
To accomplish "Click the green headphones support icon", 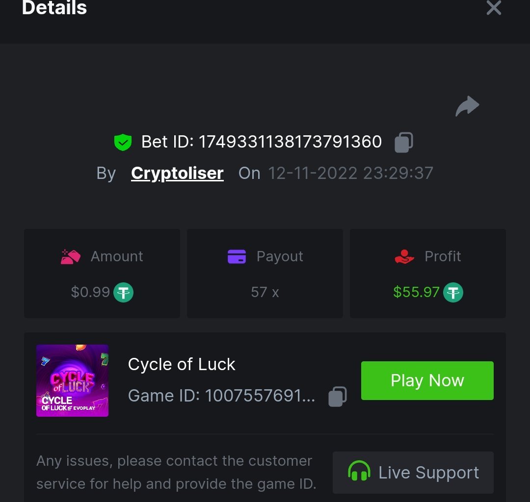I will [359, 473].
